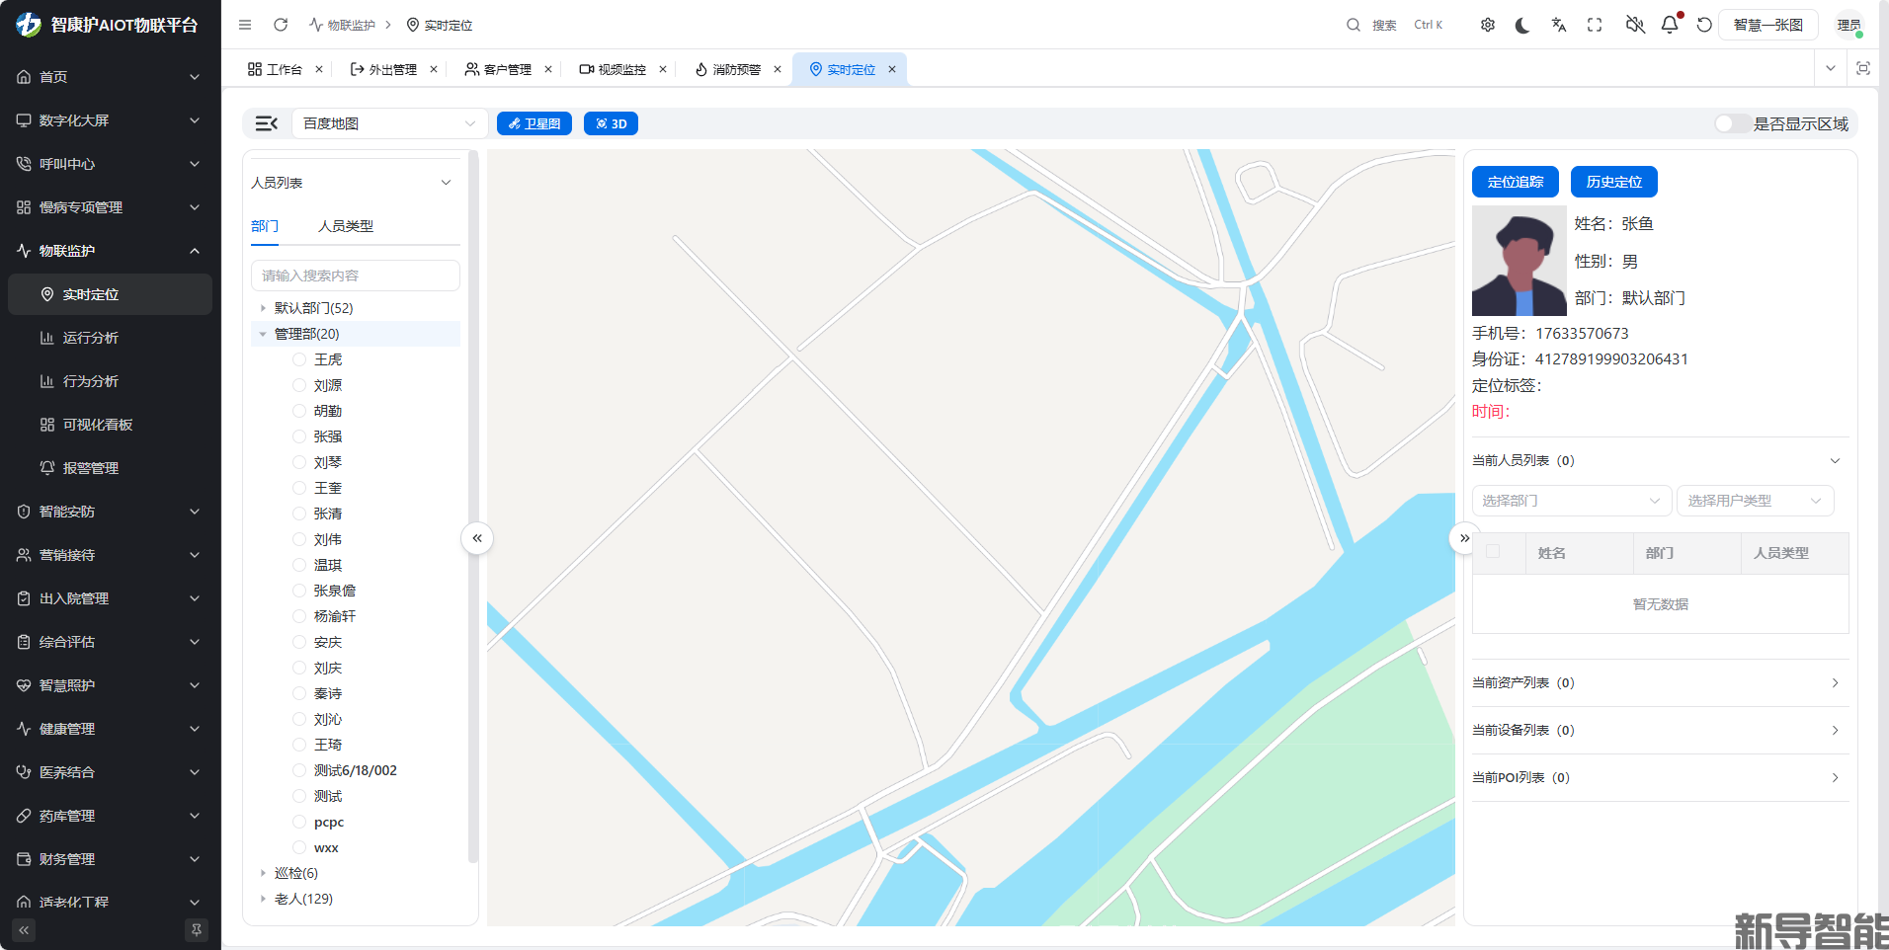Click the refresh page icon in header
Viewport: 1889px width, 950px height.
pyautogui.click(x=281, y=25)
